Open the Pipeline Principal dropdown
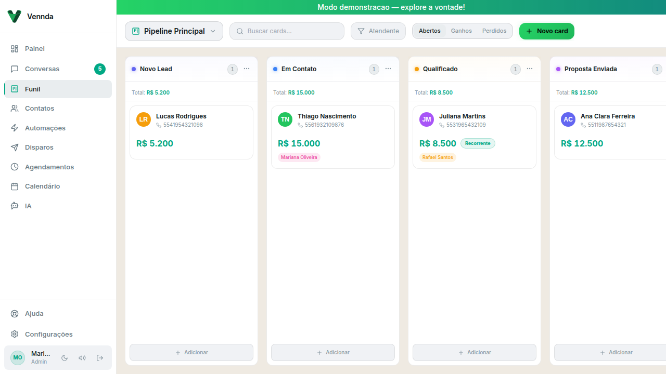This screenshot has height=374, width=666. 174,31
